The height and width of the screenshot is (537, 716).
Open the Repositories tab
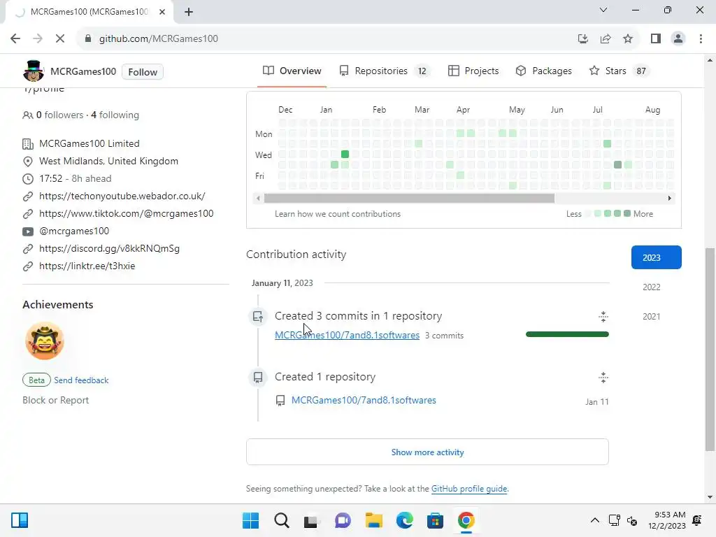[384, 71]
